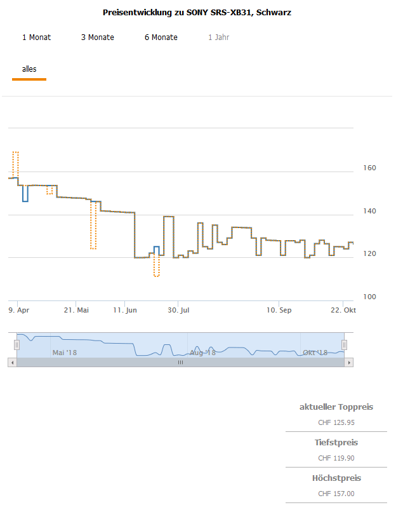Click the chart title Preisentwicklung zu SONY SRS-XB31

197,12
